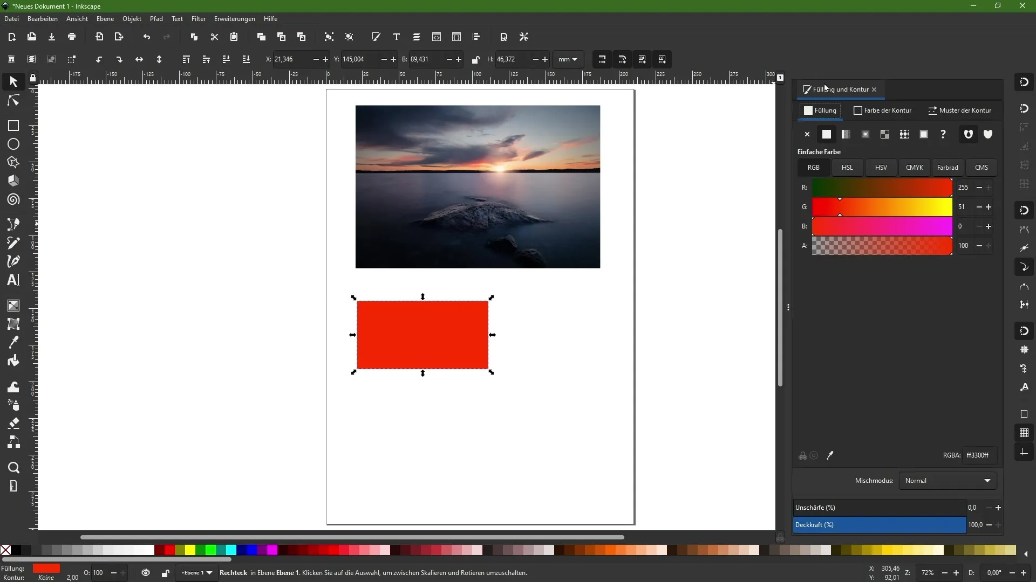Open Pfad menu in menu bar
Image resolution: width=1036 pixels, height=582 pixels.
[156, 18]
